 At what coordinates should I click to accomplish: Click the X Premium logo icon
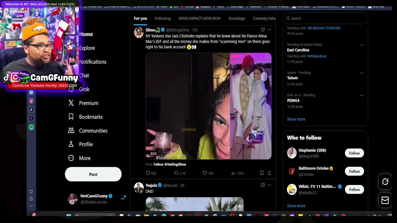(71, 103)
